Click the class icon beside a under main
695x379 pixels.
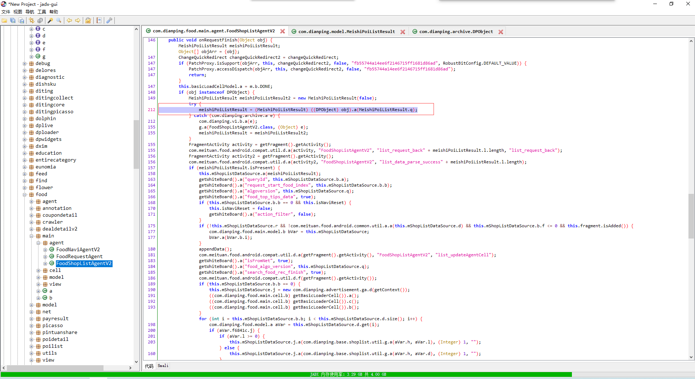[x=45, y=291]
